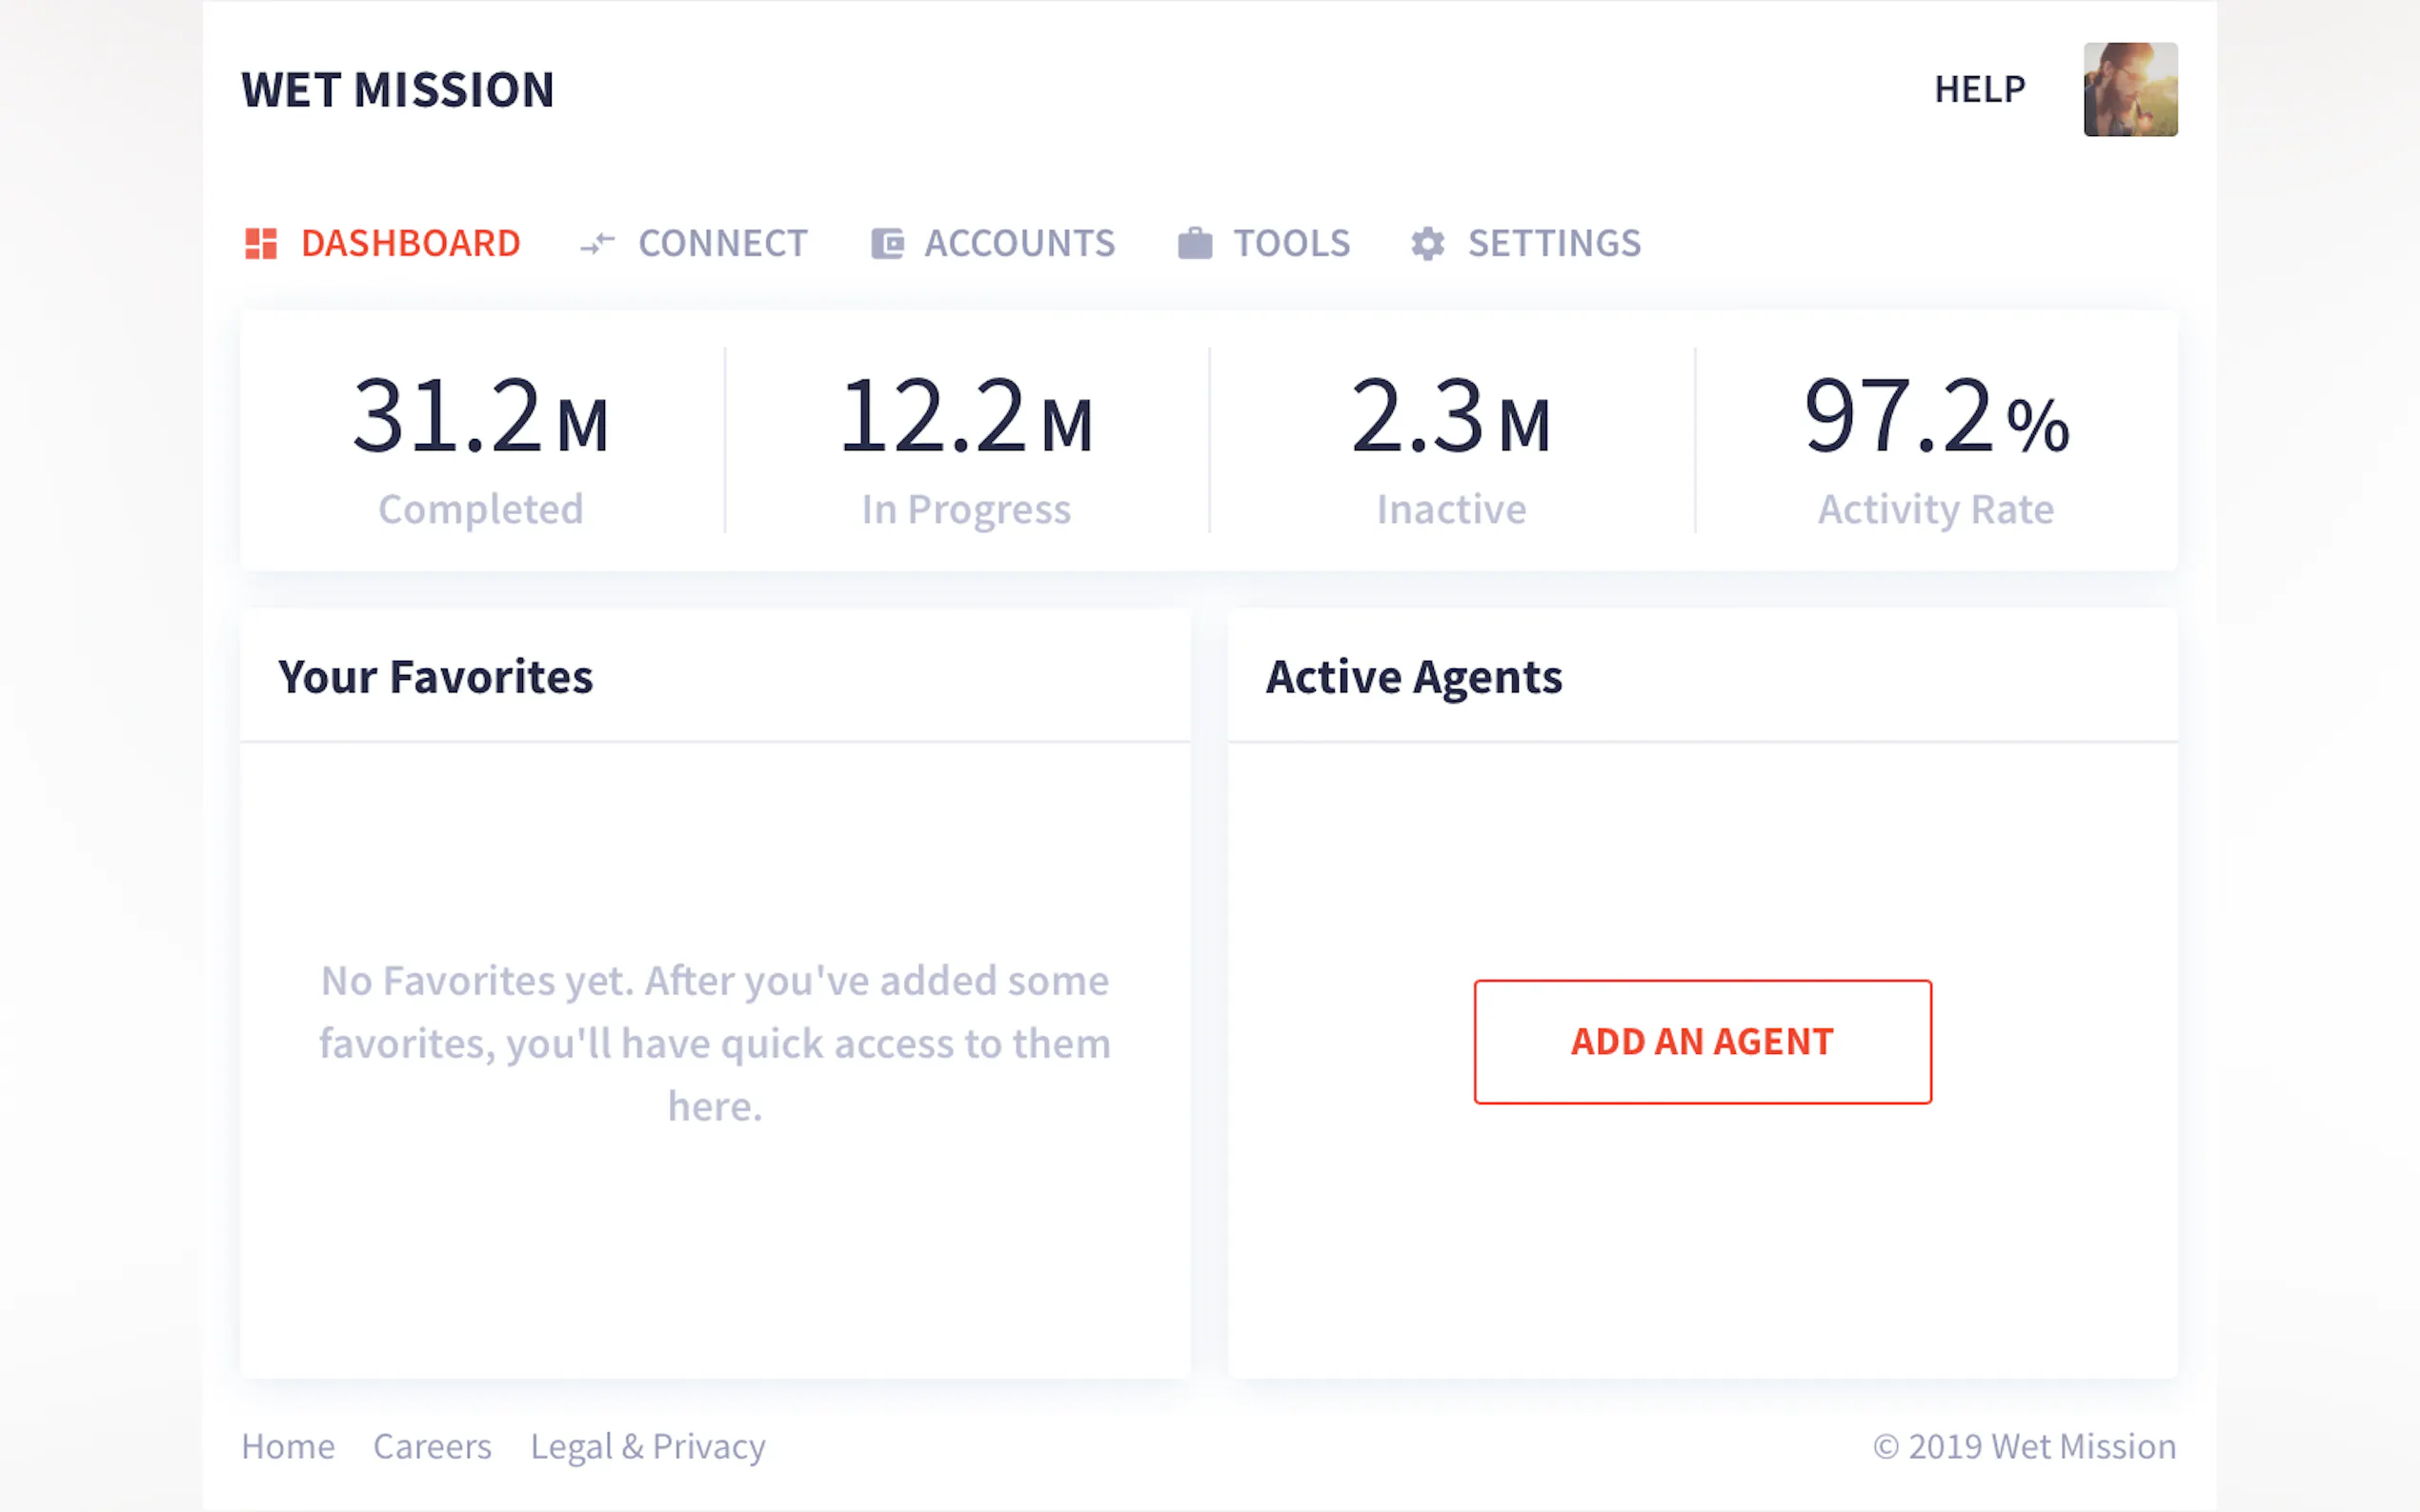Image resolution: width=2420 pixels, height=1512 pixels.
Task: Visit the Careers footer link
Action: [433, 1446]
